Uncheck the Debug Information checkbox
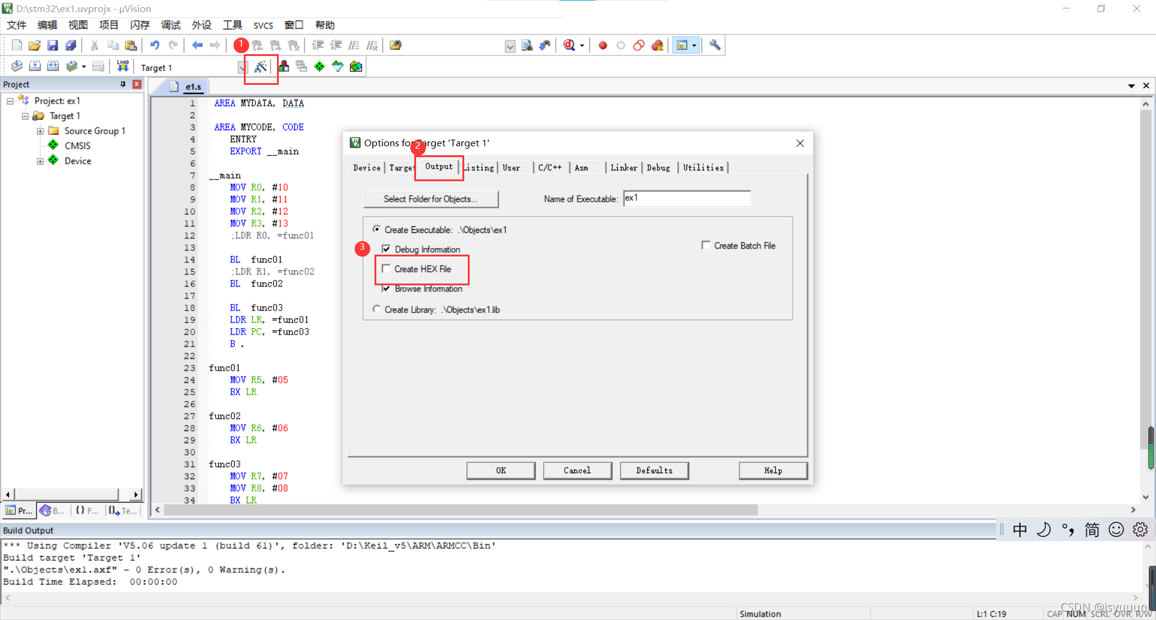Viewport: 1156px width, 620px height. click(x=386, y=249)
